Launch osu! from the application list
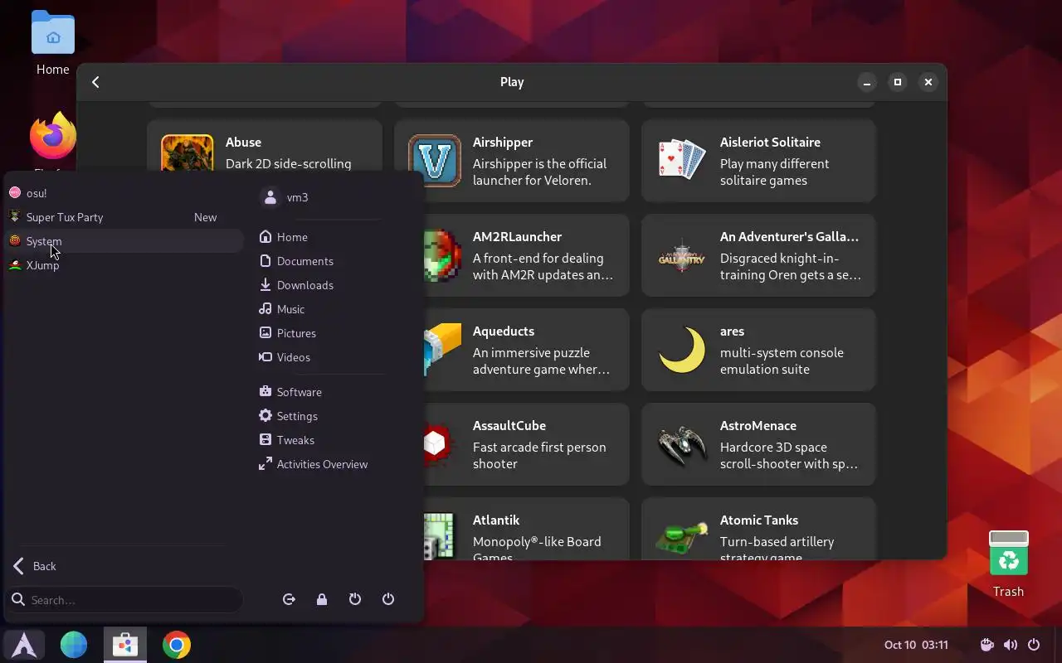Image resolution: width=1062 pixels, height=663 pixels. coord(124,193)
